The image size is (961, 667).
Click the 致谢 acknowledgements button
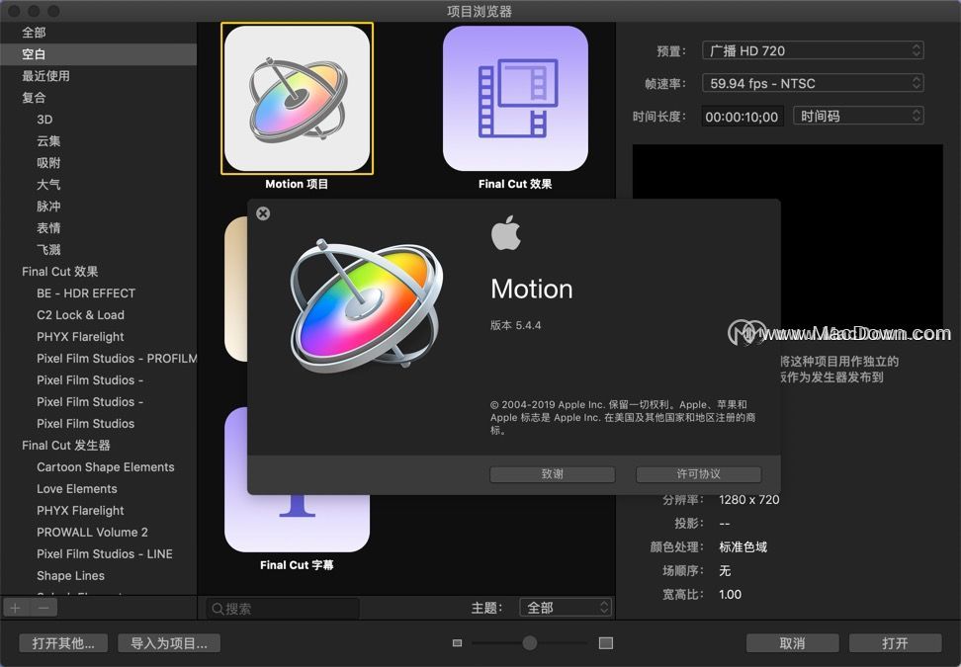click(553, 474)
